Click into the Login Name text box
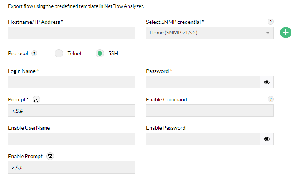The image size is (293, 180). 72,82
